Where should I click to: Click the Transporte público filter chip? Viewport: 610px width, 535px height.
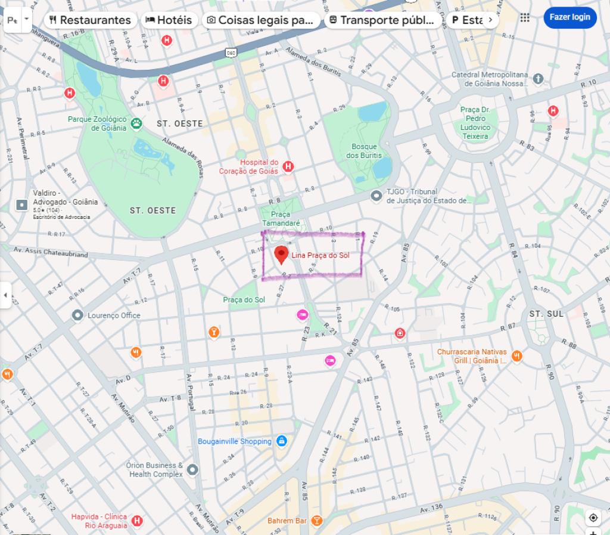pyautogui.click(x=382, y=20)
